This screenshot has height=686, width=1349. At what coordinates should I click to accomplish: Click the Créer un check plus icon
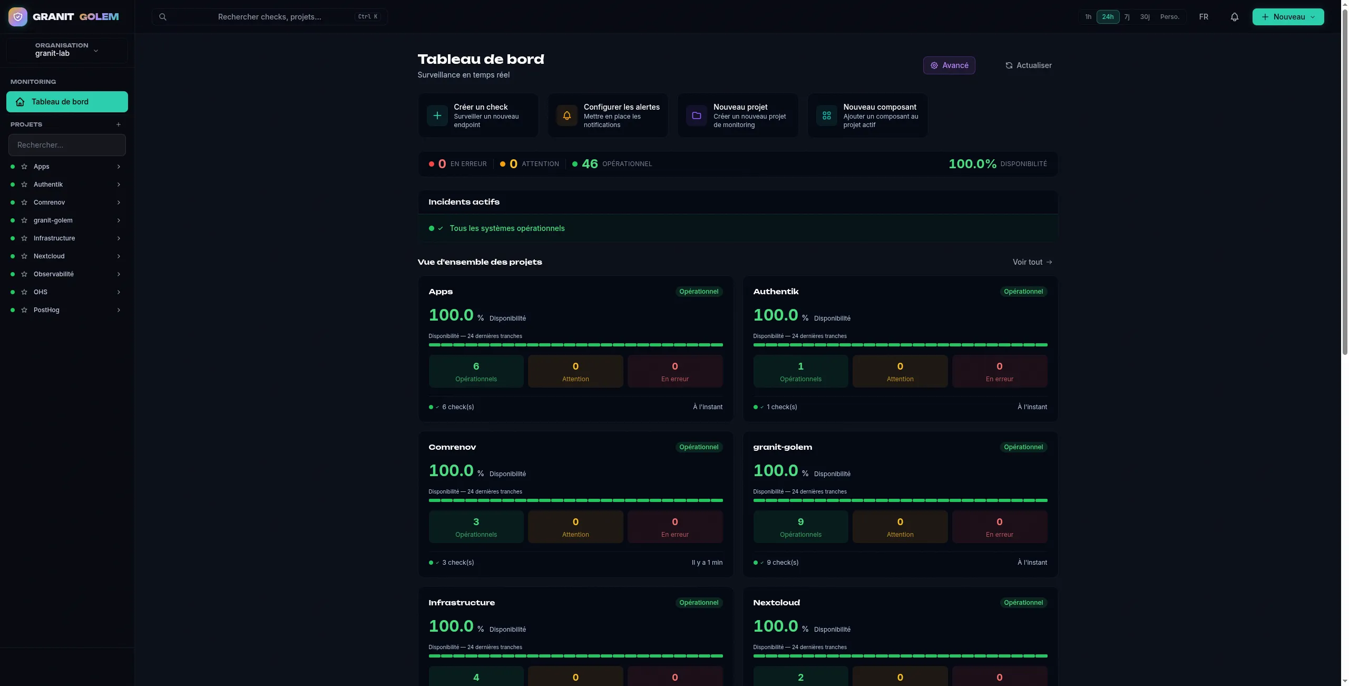(437, 115)
